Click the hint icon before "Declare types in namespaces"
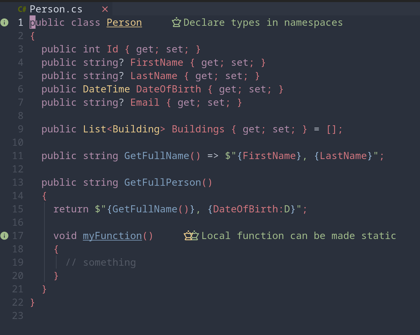 coord(176,23)
